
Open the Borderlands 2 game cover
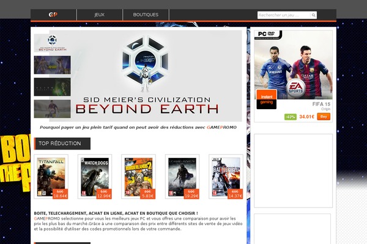click(x=138, y=176)
